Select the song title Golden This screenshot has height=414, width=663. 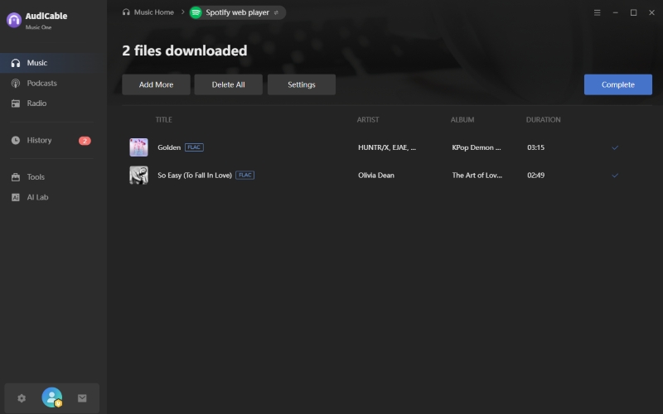point(169,147)
